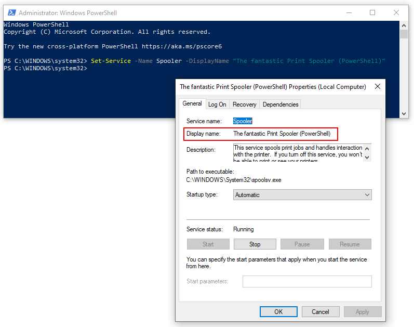
Task: Click the PowerShell scrollbar down arrow
Action: tap(404, 114)
